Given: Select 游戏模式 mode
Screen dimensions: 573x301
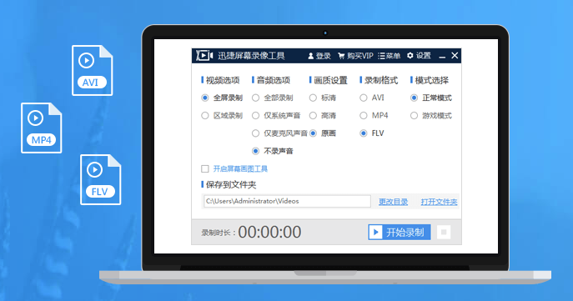Looking at the screenshot, I should pyautogui.click(x=414, y=116).
